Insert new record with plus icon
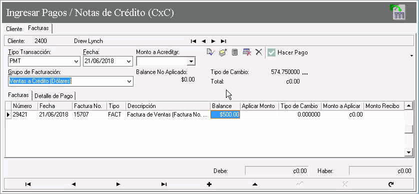419x194 pixels. tap(209, 184)
